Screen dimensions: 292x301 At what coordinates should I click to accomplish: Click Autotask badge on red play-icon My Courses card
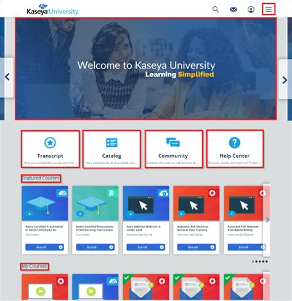pyautogui.click(x=60, y=281)
